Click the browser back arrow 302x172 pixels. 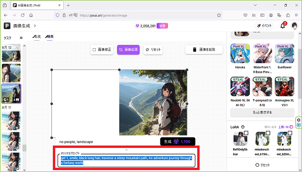(6, 15)
